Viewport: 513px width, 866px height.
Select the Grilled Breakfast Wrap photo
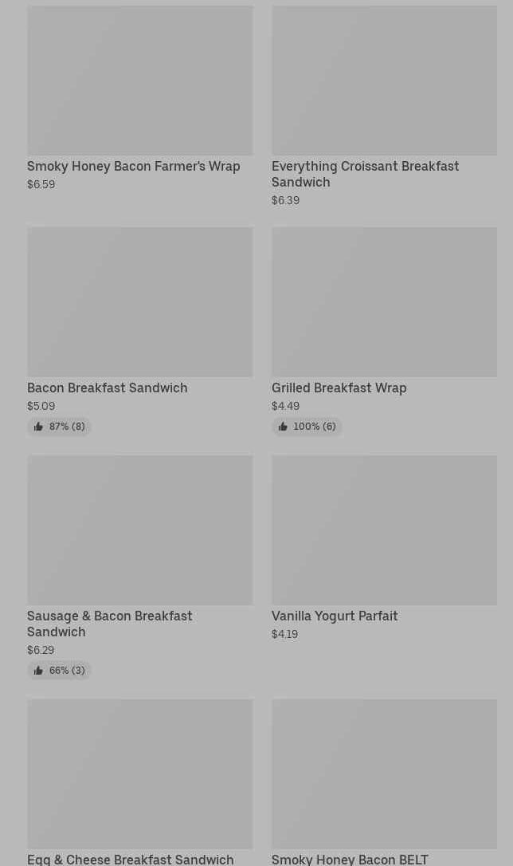384,301
